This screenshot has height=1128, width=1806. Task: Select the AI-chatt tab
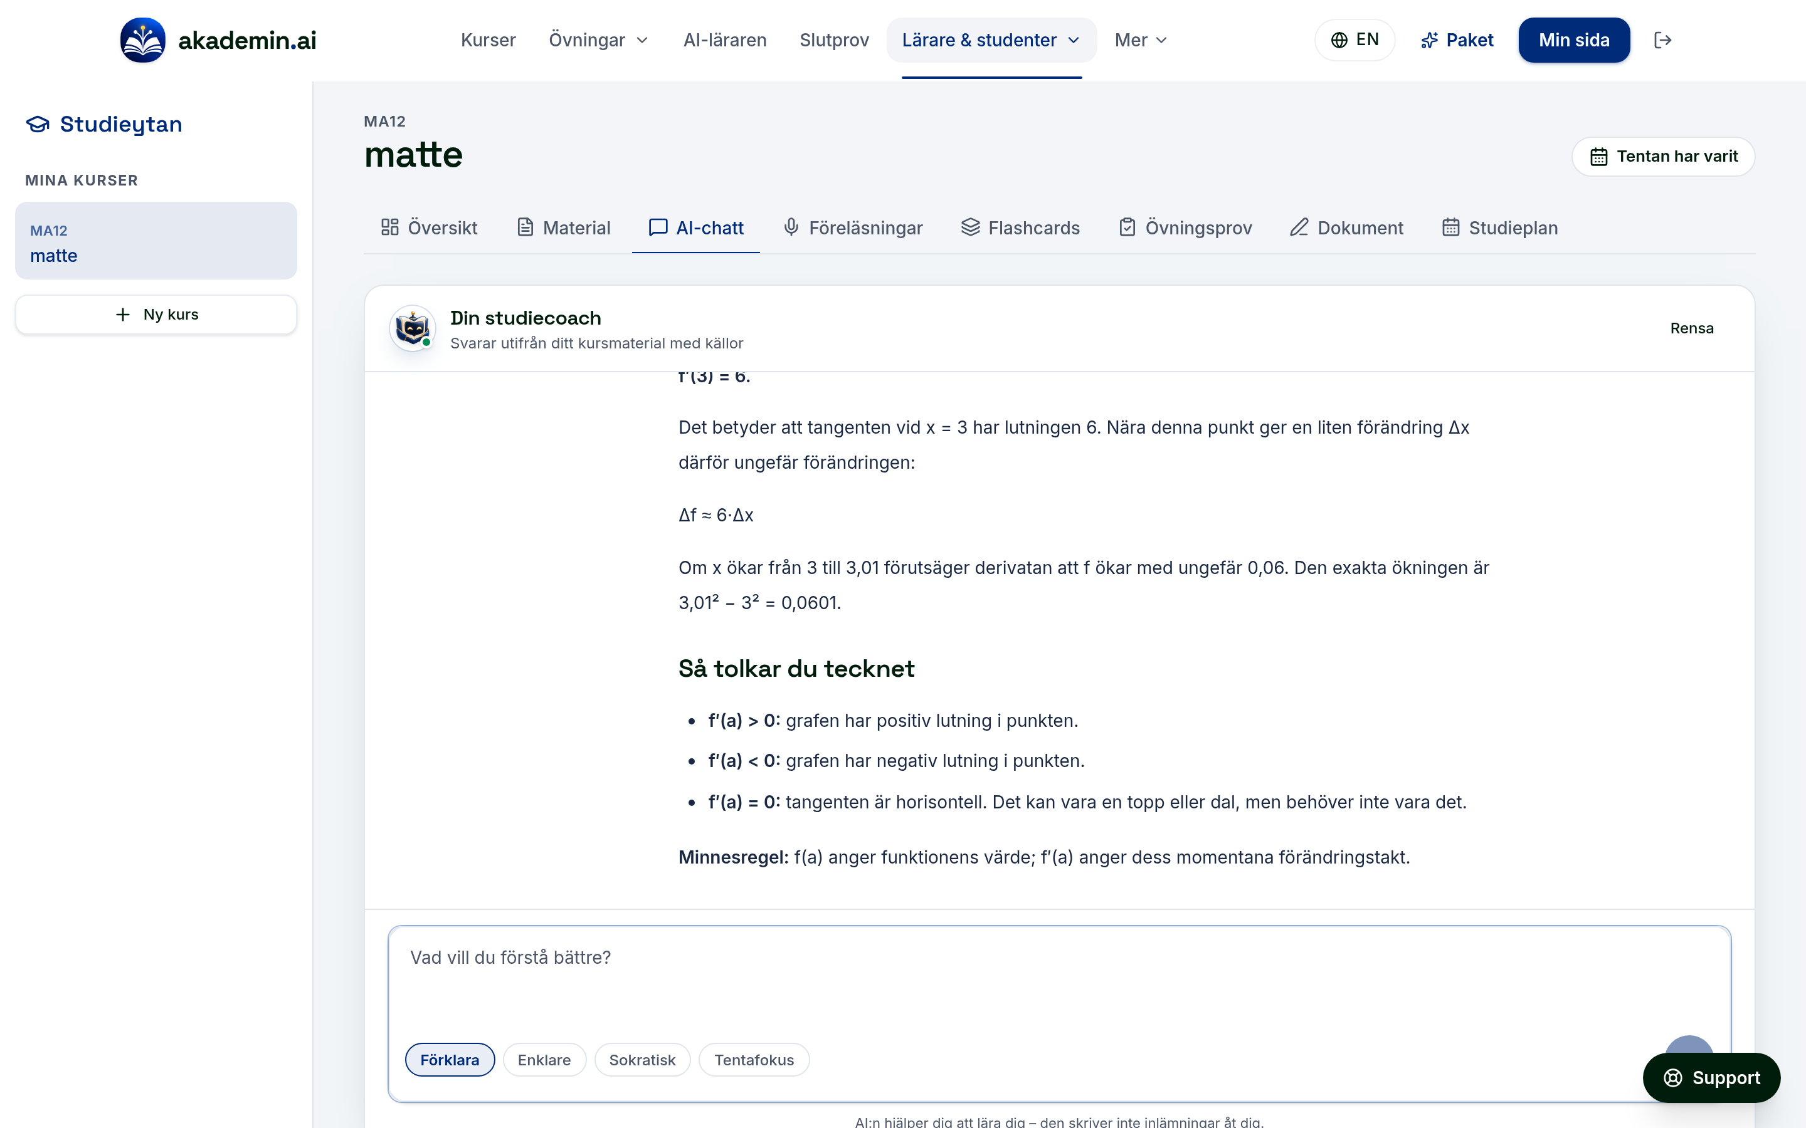click(695, 227)
